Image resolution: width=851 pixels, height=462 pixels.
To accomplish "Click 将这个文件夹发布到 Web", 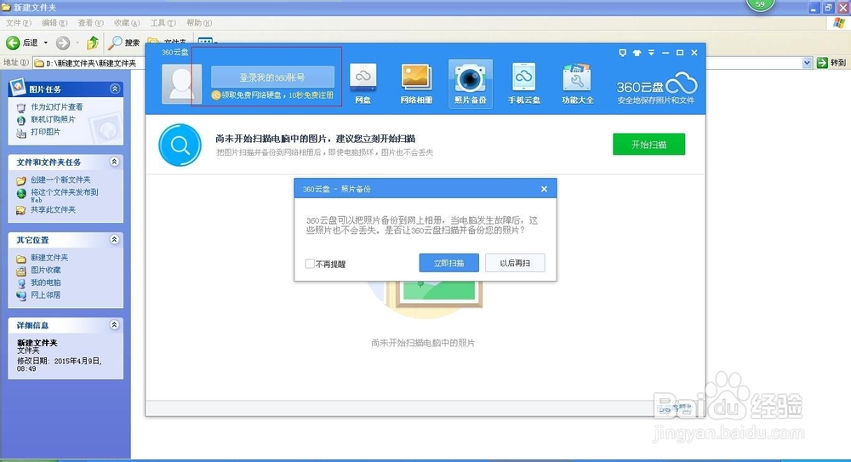I will (x=64, y=196).
